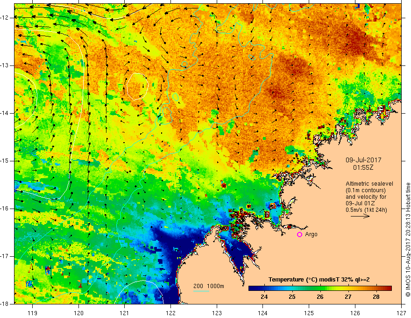Click the '09-Jul 01Z' caption line
The image size is (411, 318).
pyautogui.click(x=360, y=203)
